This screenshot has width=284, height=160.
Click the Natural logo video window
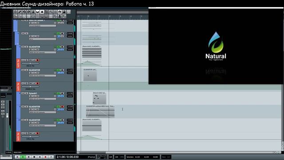(216, 46)
